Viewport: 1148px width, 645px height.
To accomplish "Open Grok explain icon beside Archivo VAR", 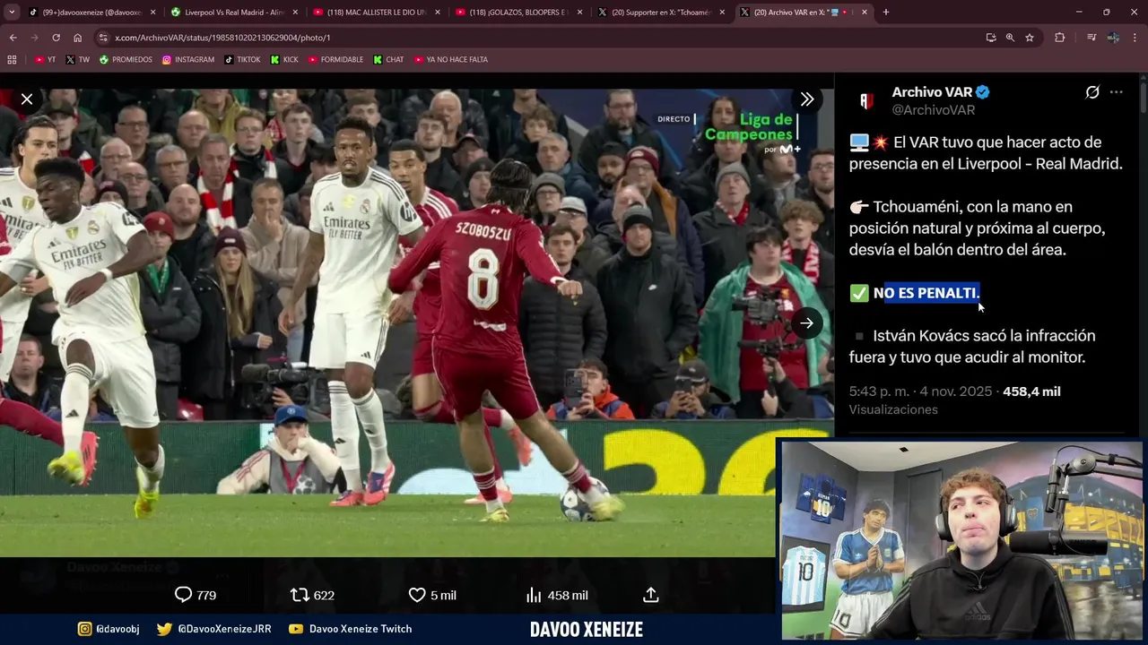I will coord(1092,92).
